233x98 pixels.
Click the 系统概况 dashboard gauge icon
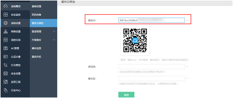[x=5, y=6]
